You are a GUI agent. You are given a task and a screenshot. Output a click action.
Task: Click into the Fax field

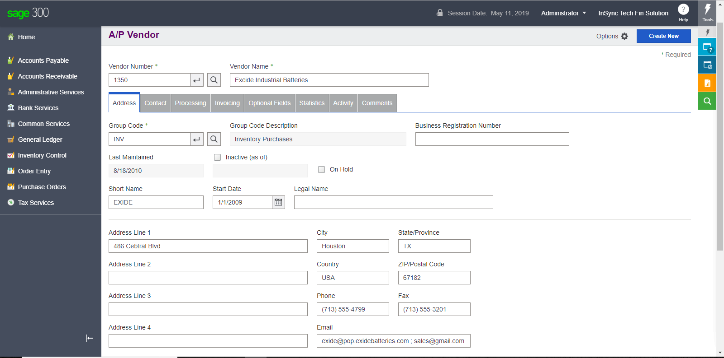tap(434, 309)
